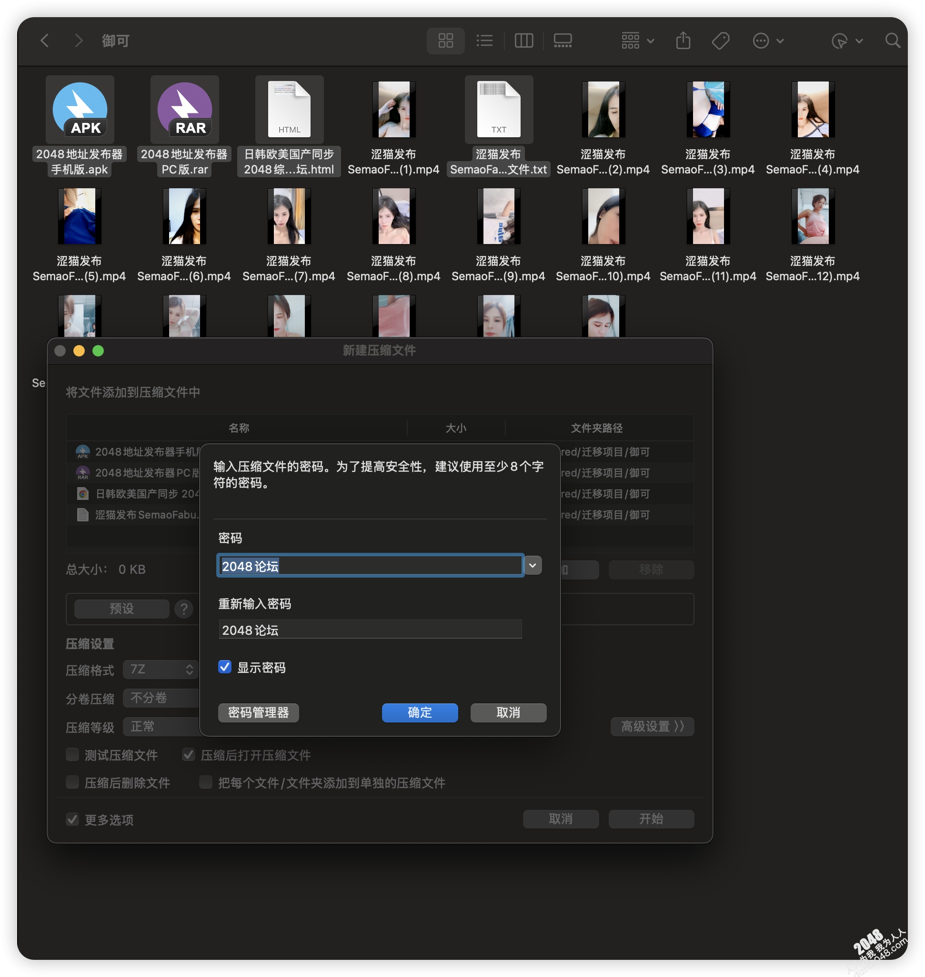This screenshot has width=925, height=977.
Task: Click the 名称 column header
Action: click(239, 428)
